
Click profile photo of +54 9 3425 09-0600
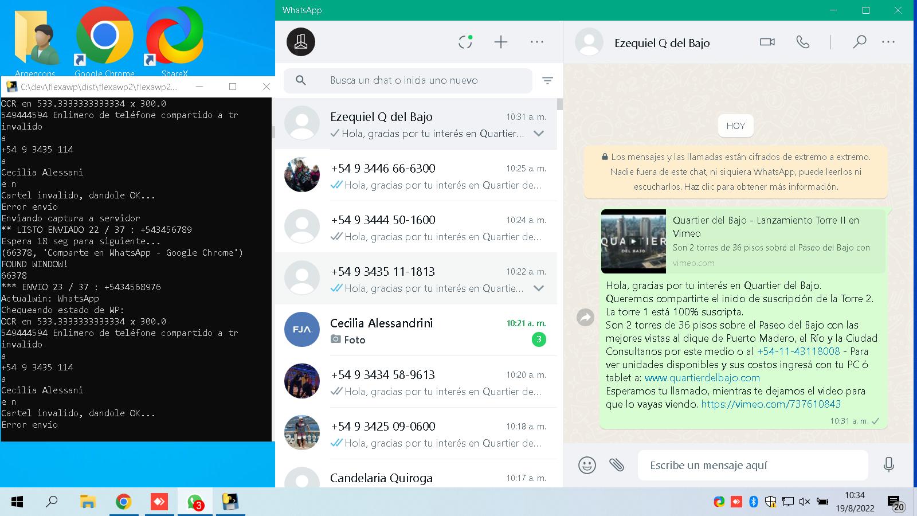(302, 433)
